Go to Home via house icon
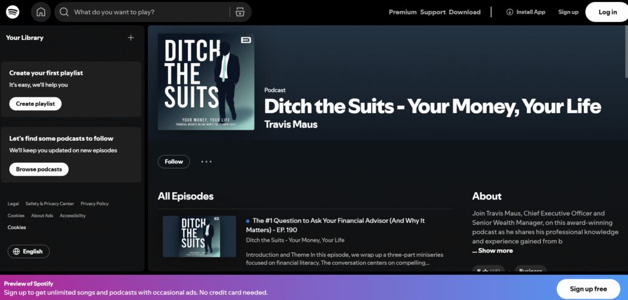The image size is (628, 300). point(41,12)
